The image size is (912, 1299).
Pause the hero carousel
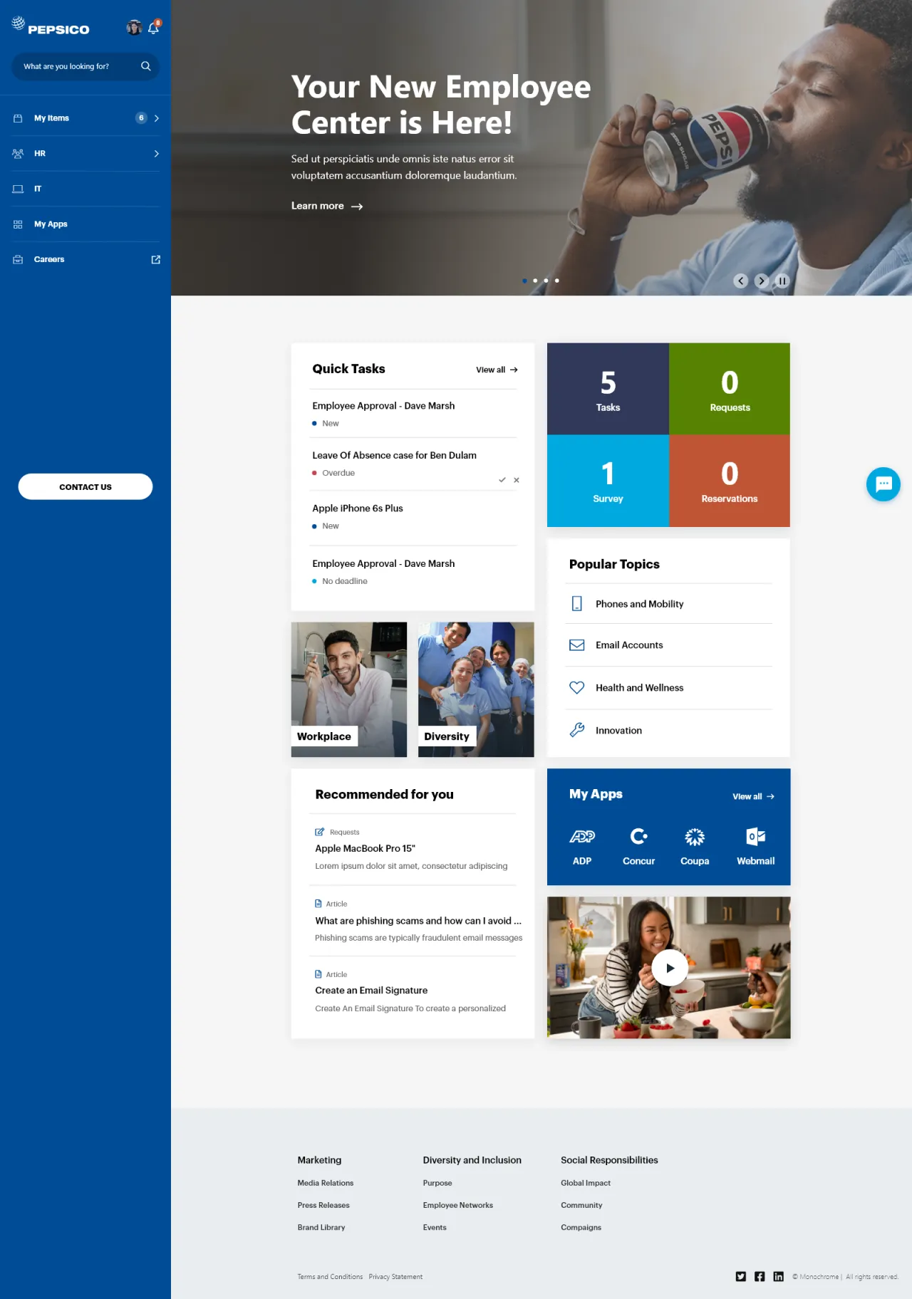click(782, 281)
